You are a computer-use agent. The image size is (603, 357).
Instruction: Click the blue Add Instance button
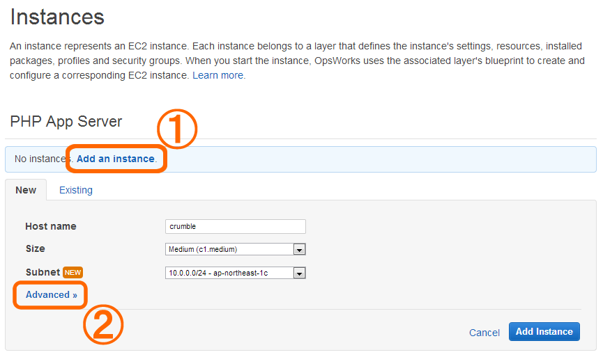tap(544, 332)
